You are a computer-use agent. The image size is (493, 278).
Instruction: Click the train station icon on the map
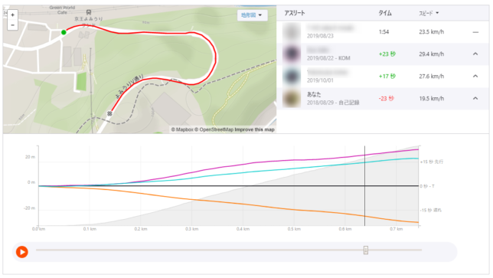pos(89,12)
